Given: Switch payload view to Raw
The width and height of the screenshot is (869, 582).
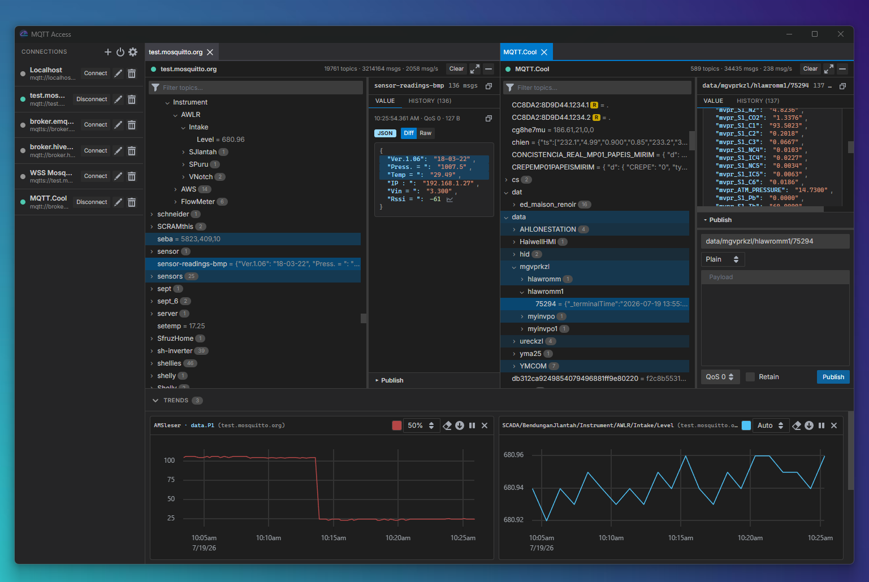Looking at the screenshot, I should pyautogui.click(x=425, y=133).
